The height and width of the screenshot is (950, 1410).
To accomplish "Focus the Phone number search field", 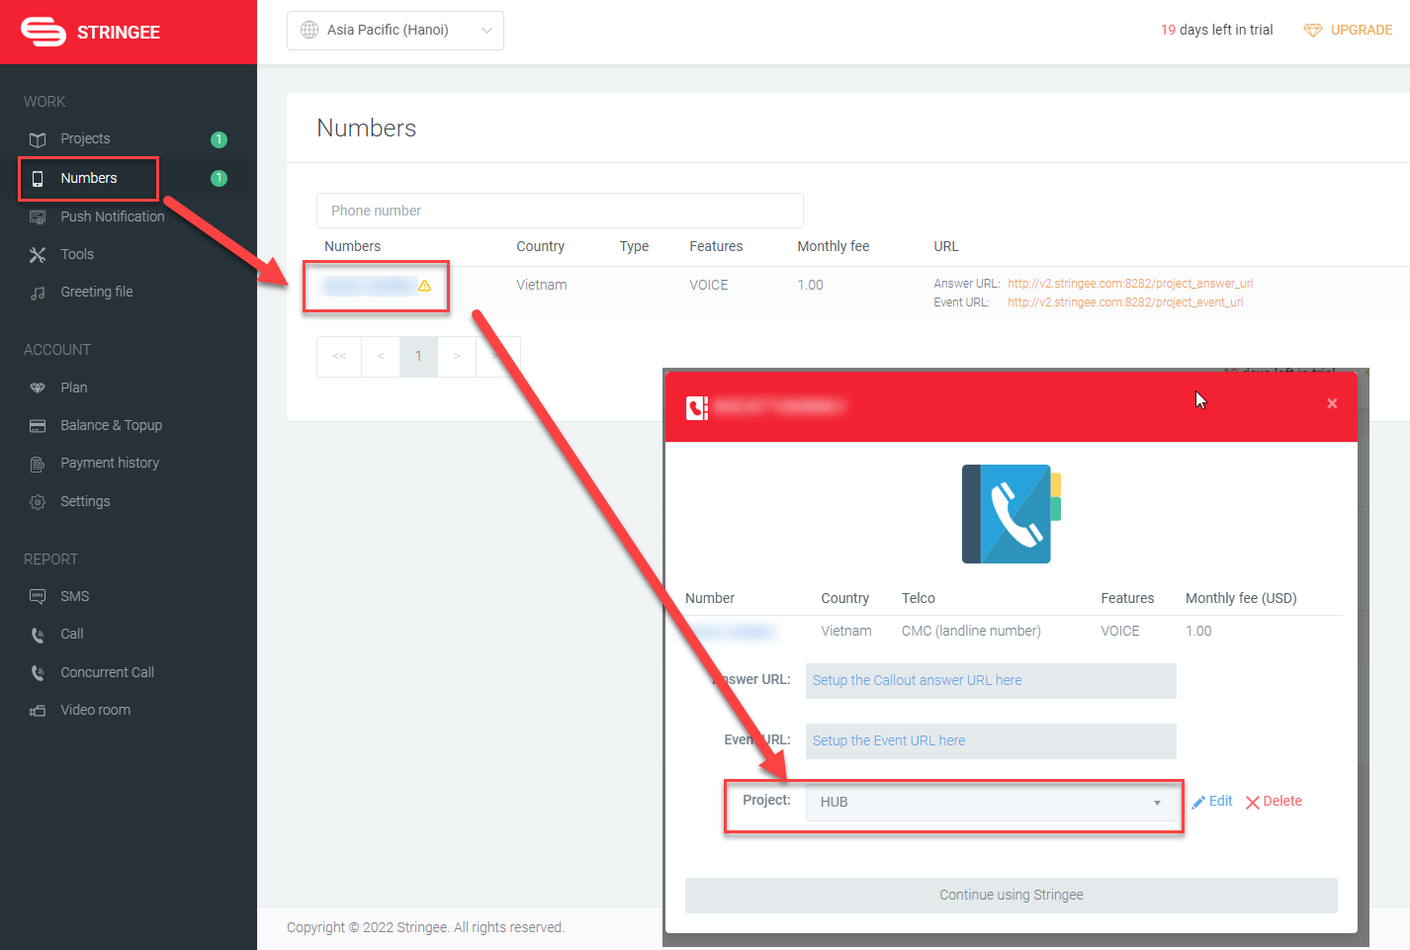I will [x=560, y=211].
